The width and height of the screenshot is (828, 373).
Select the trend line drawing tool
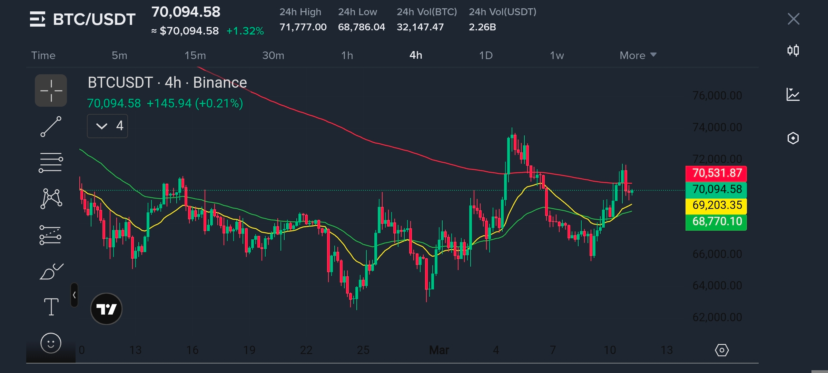[x=51, y=126]
